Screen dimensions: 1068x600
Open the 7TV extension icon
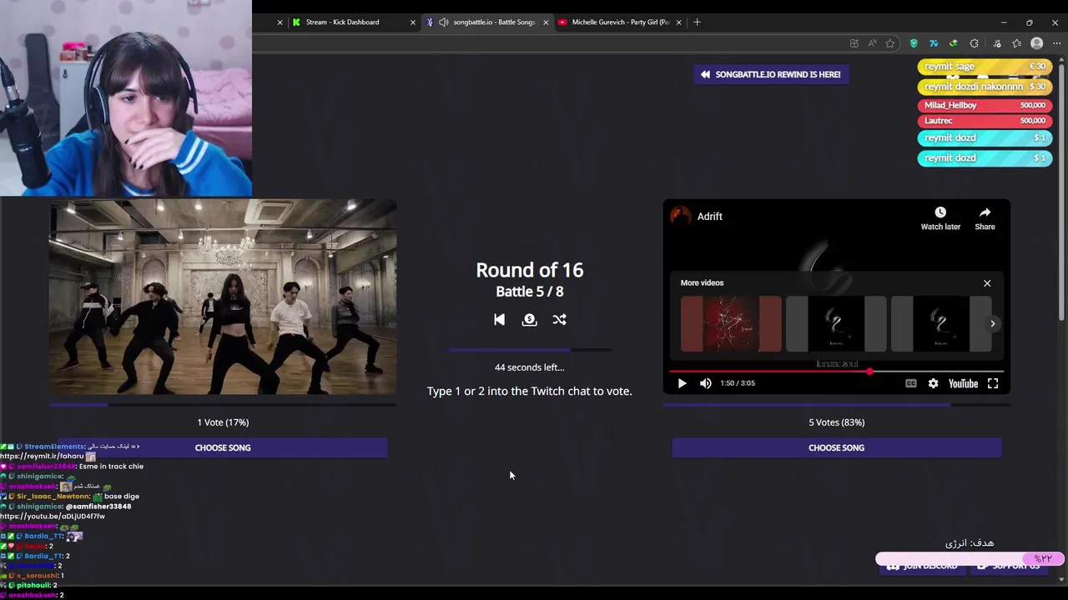(x=934, y=43)
